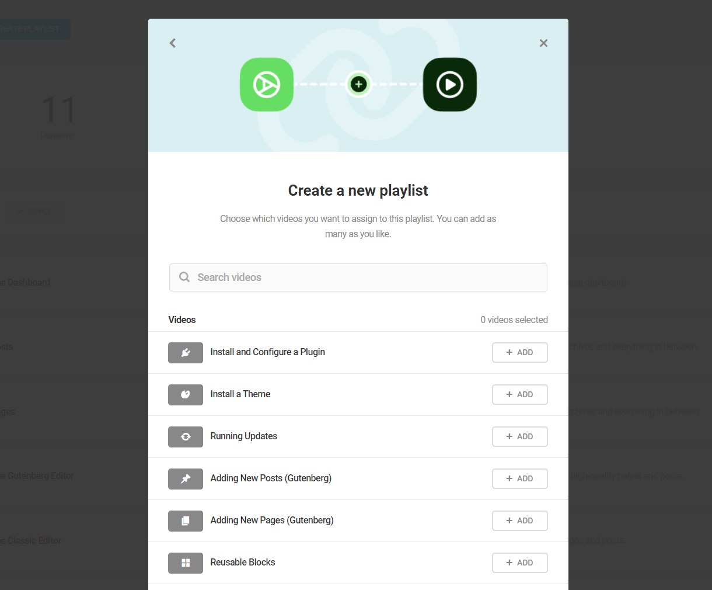
Task: Add the Install a Theme video
Action: [x=520, y=394]
